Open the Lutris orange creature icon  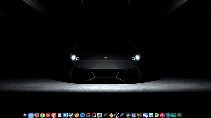76,115
